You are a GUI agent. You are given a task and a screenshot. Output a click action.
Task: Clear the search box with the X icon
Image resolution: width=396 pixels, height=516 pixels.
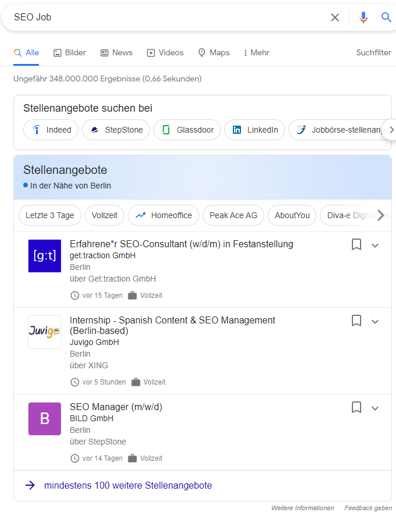coord(334,17)
